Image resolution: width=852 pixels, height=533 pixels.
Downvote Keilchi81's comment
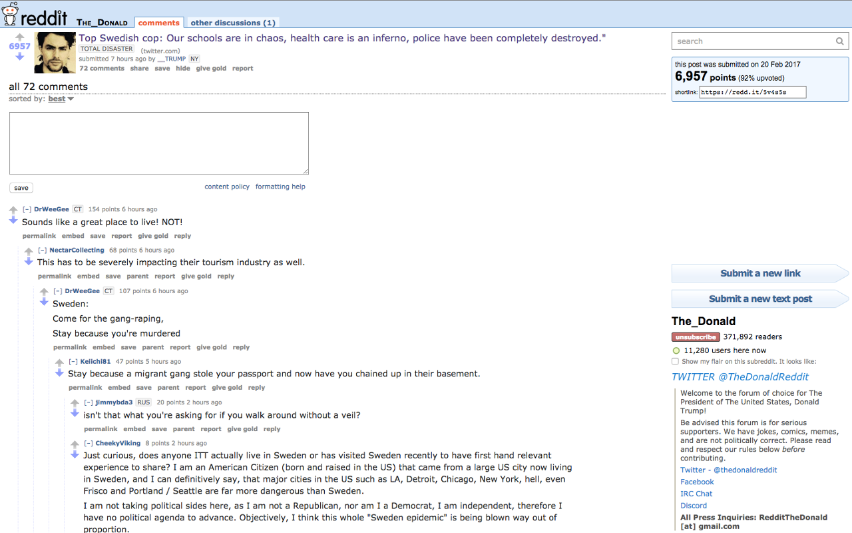[59, 373]
